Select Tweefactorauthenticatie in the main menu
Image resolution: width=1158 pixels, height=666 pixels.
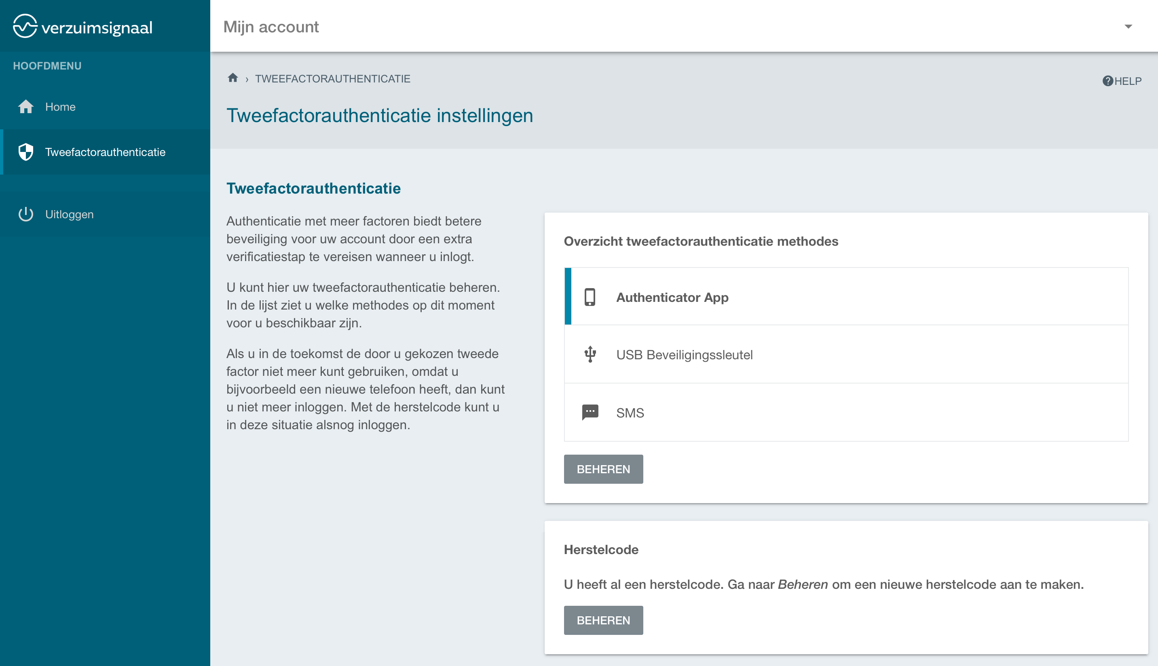[x=105, y=152]
